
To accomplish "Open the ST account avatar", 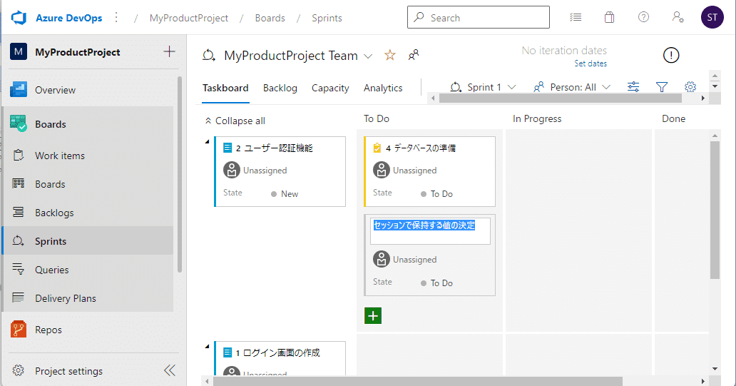I will click(x=712, y=17).
